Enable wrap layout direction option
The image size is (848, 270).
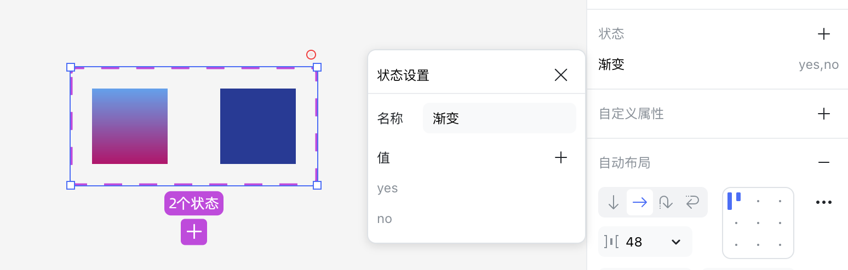[x=692, y=202]
